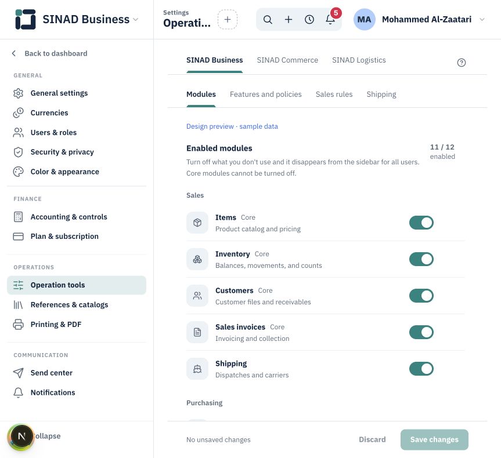Click "Product catalog and pricing" description

click(258, 229)
